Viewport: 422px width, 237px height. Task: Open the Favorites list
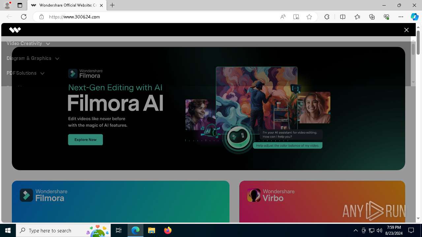click(357, 17)
